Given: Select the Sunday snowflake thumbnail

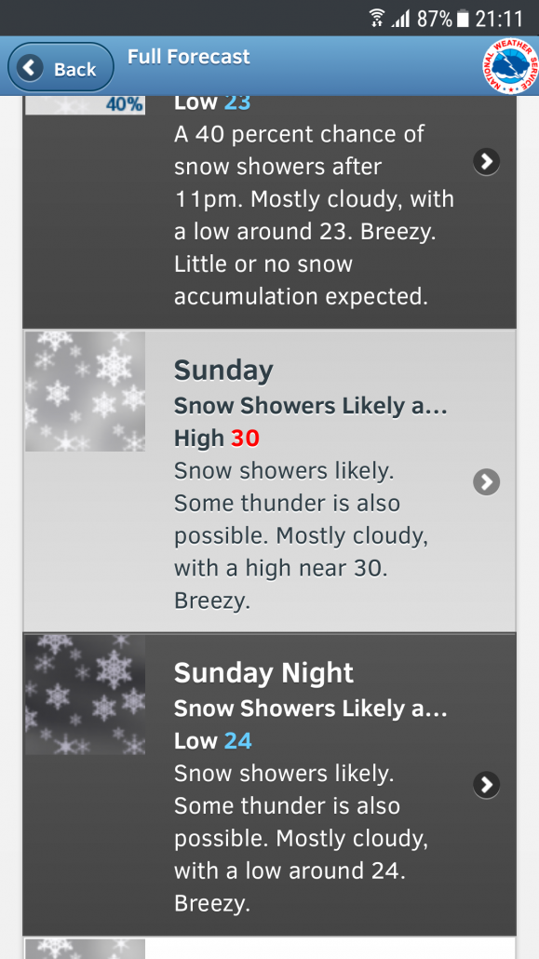Looking at the screenshot, I should 85,391.
